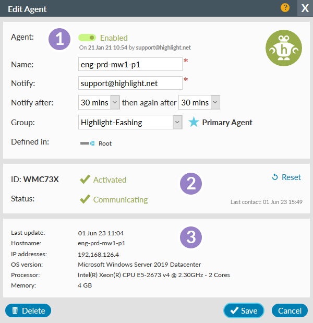
Task: Click the Communicating green checkmark icon
Action: pyautogui.click(x=85, y=199)
